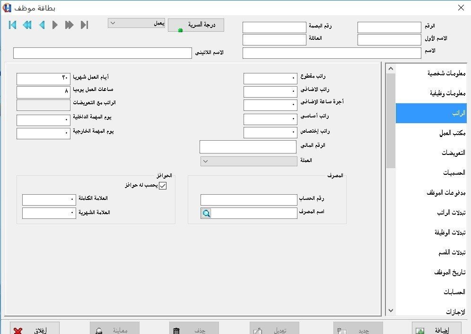Click the green indicator on درجة السرية
The width and height of the screenshot is (471, 334).
click(180, 30)
